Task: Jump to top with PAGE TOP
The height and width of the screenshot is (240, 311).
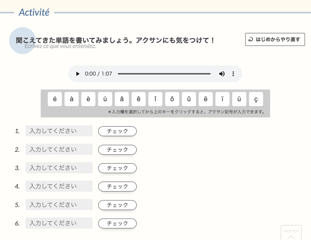Action: pos(291,233)
